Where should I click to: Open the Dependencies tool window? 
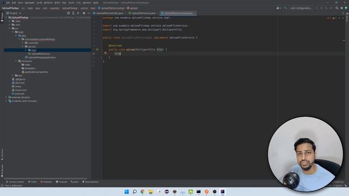[x=91, y=182]
